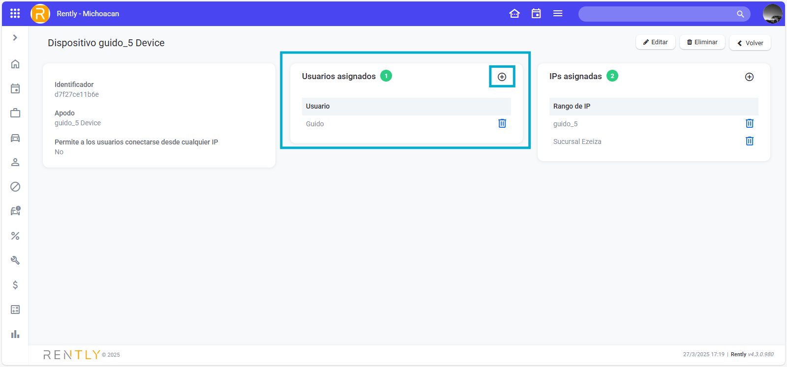Click the home icon in top bar
Viewport: 787px width, 367px height.
pyautogui.click(x=515, y=14)
